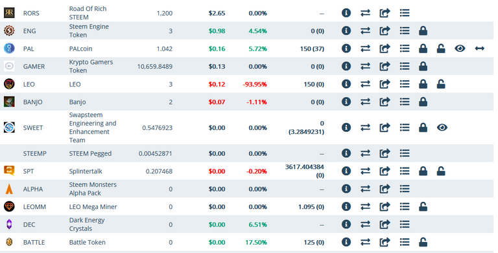
Task: Click the send/share icon for PAL
Action: click(385, 49)
